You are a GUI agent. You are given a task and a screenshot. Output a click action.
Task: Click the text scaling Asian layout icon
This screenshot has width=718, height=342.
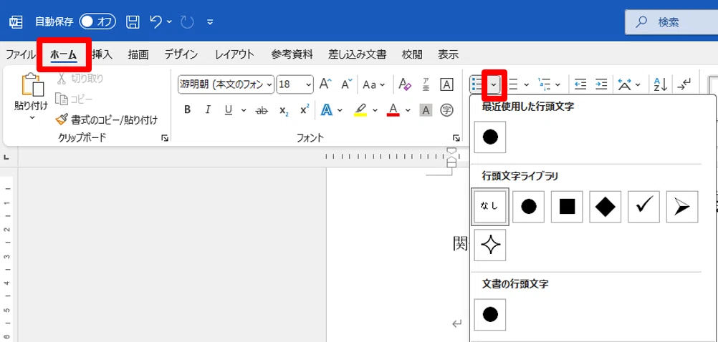click(x=625, y=84)
